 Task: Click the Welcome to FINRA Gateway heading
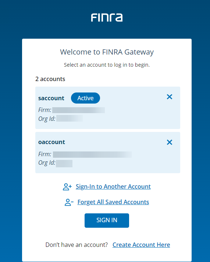point(107,52)
